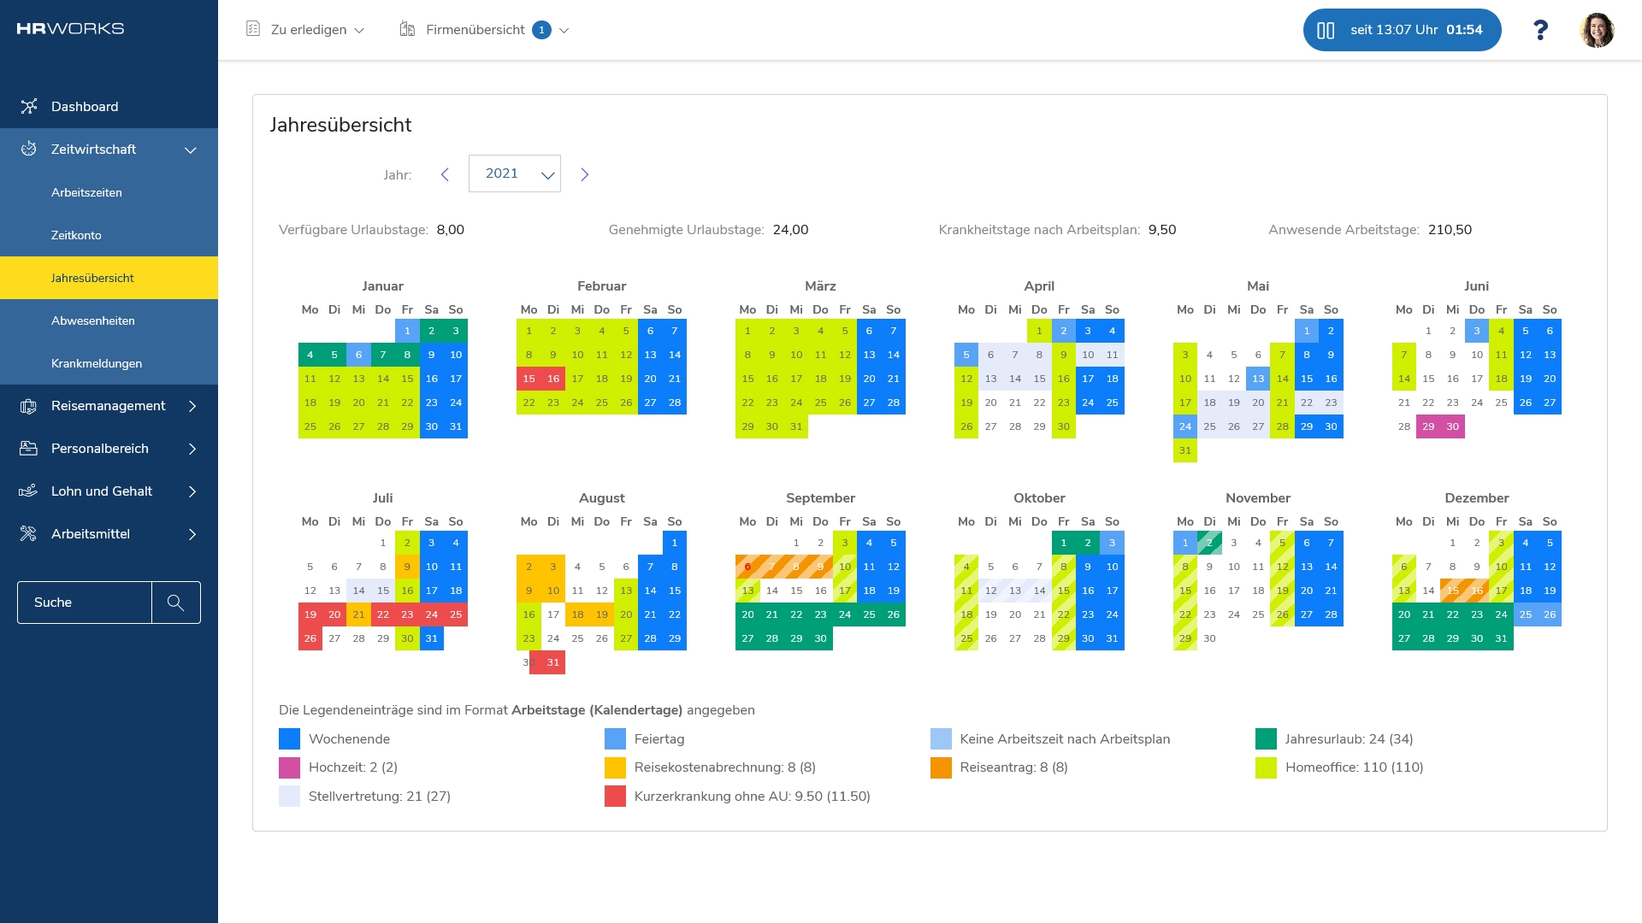Screen dimensions: 1642x923
Task: Click the Jahresurlaub green legend swatch
Action: [x=1266, y=738]
